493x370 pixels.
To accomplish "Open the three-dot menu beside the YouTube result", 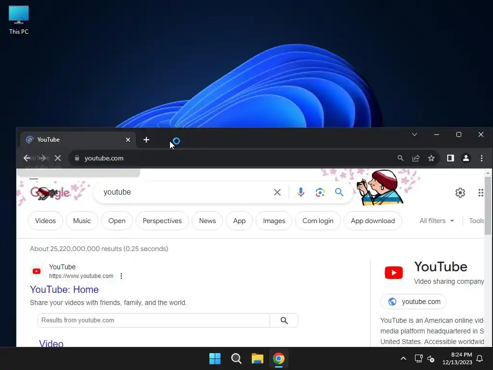I will 121,276.
